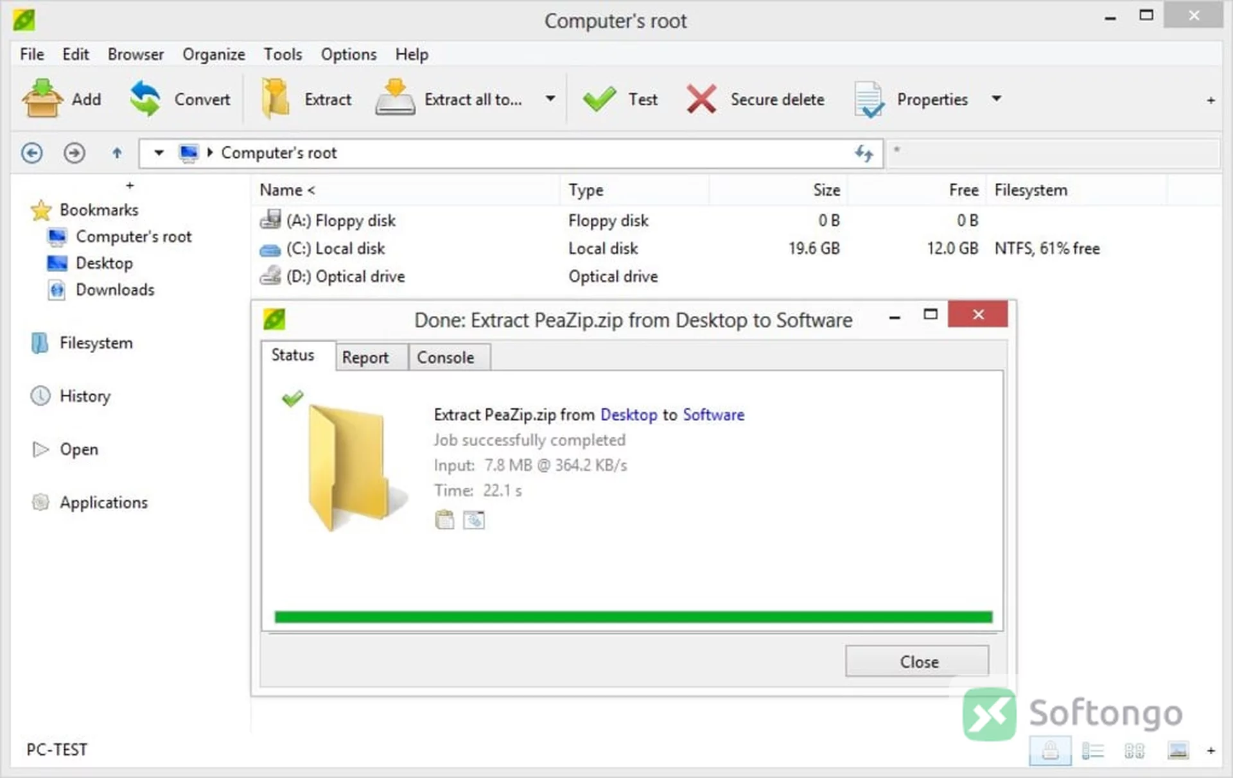
Task: Click the refresh icon in address bar
Action: (864, 153)
